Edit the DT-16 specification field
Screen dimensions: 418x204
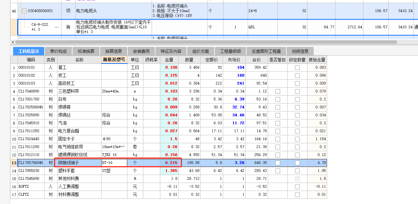coord(114,163)
